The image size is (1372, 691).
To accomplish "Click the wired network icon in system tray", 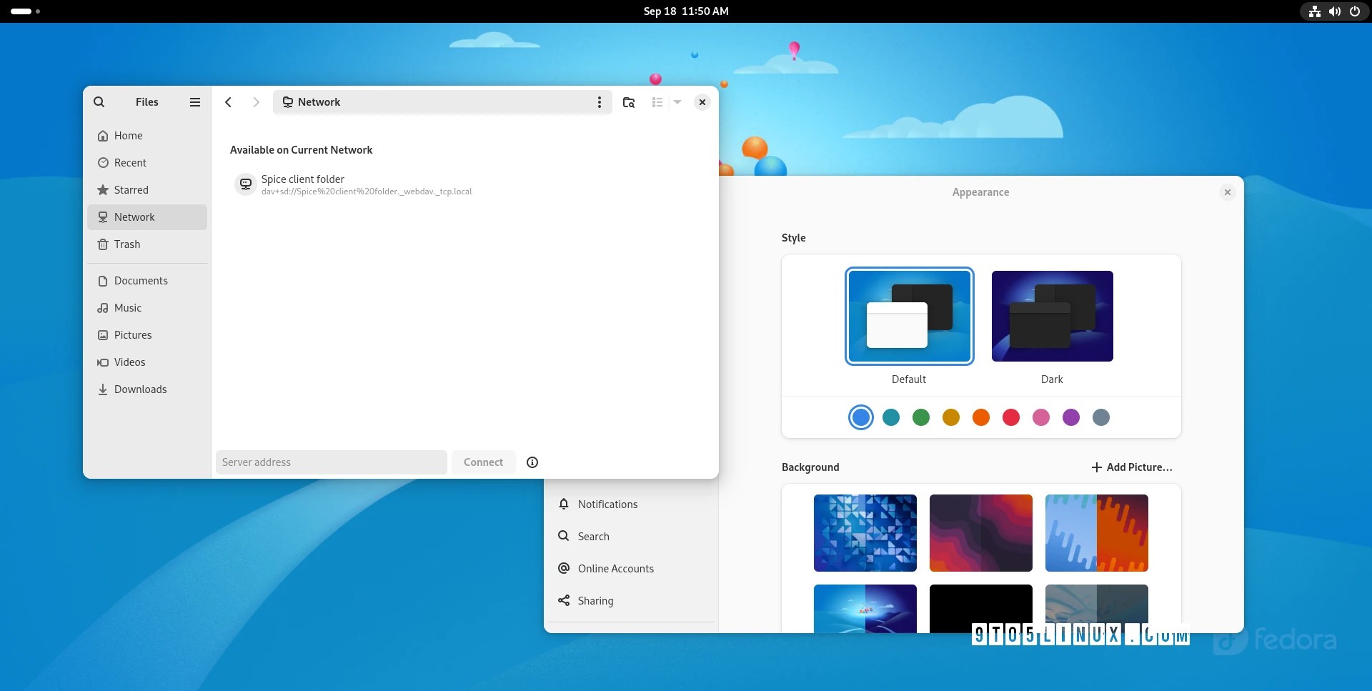I will pyautogui.click(x=1315, y=11).
